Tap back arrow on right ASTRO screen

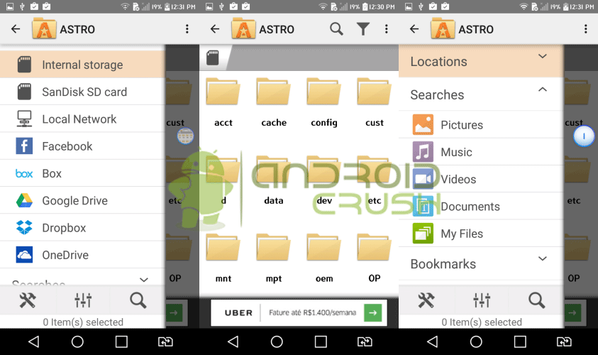[414, 29]
